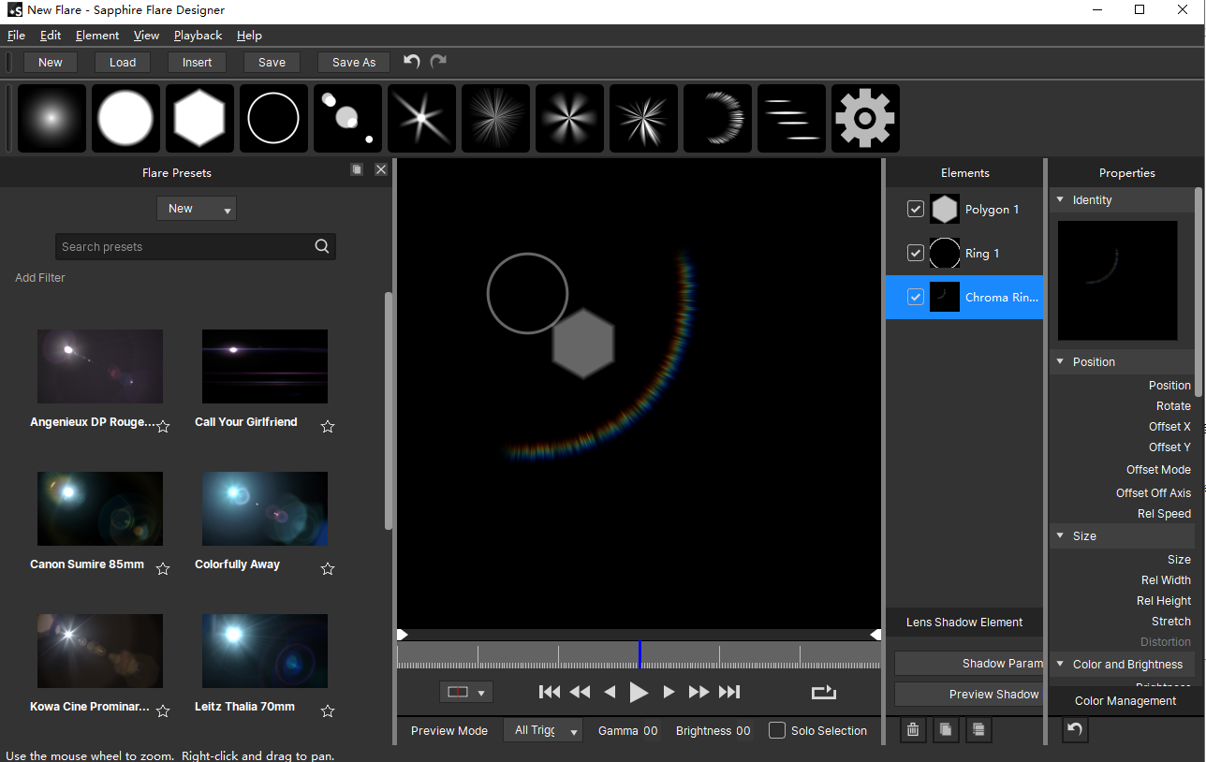Click the Load button
The image size is (1206, 762).
coord(123,62)
